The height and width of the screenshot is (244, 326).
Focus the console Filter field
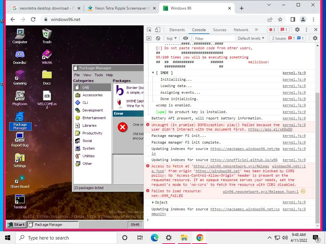214,38
